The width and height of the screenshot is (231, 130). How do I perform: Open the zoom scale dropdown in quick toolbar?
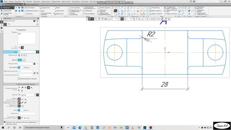pyautogui.click(x=145, y=19)
